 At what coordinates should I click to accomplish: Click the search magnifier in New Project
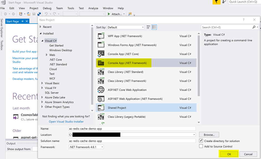[254, 27]
